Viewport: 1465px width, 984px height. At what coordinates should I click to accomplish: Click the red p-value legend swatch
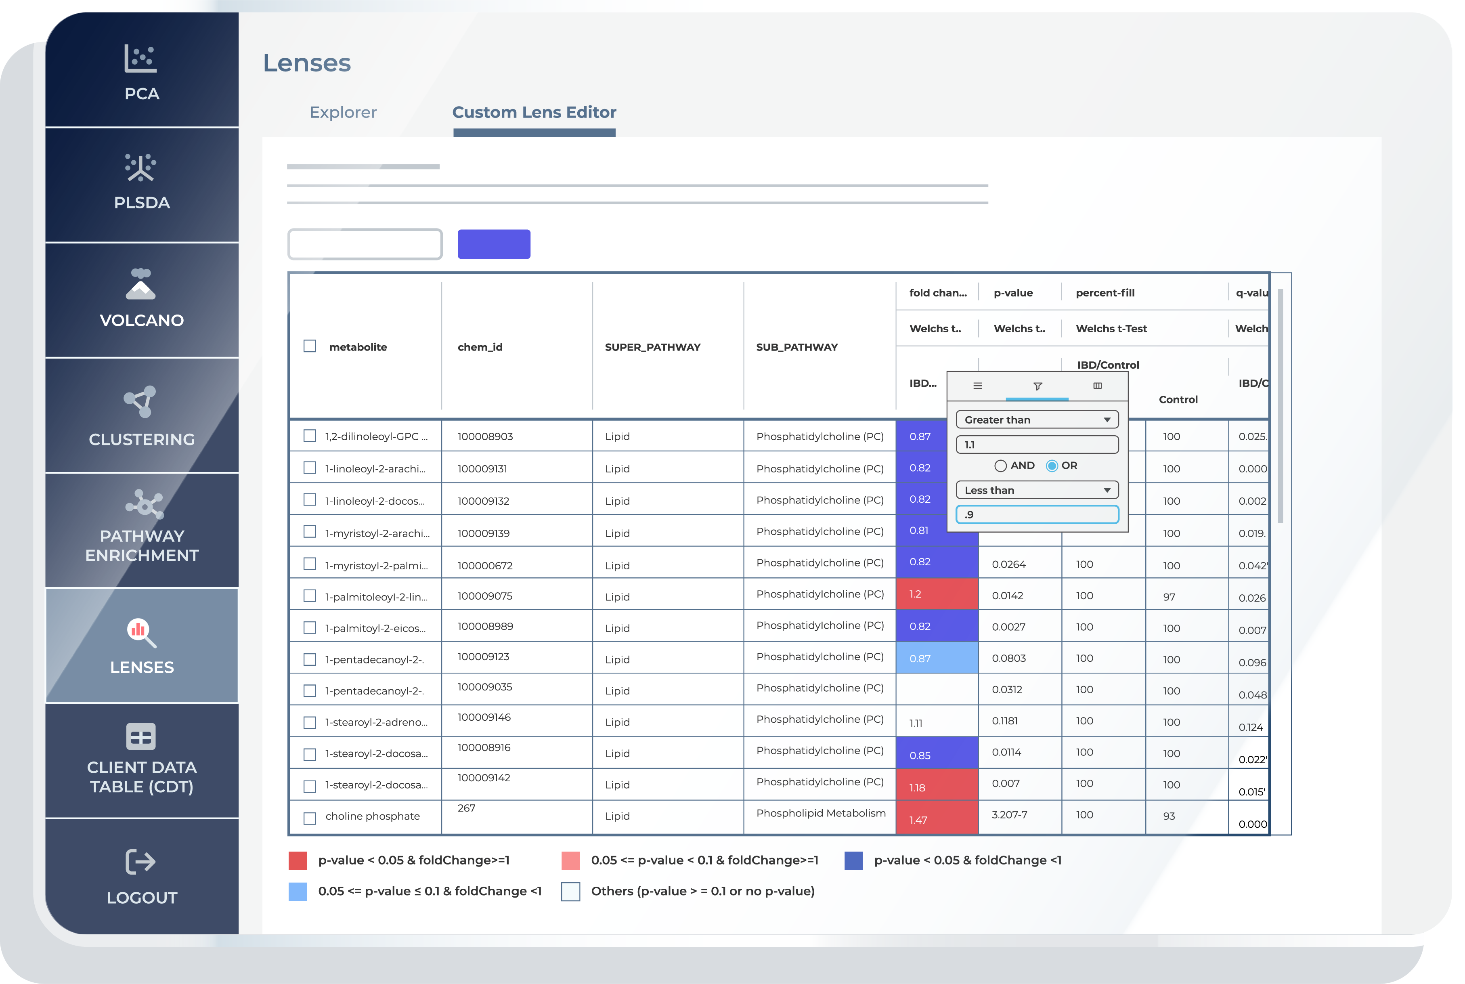298,860
